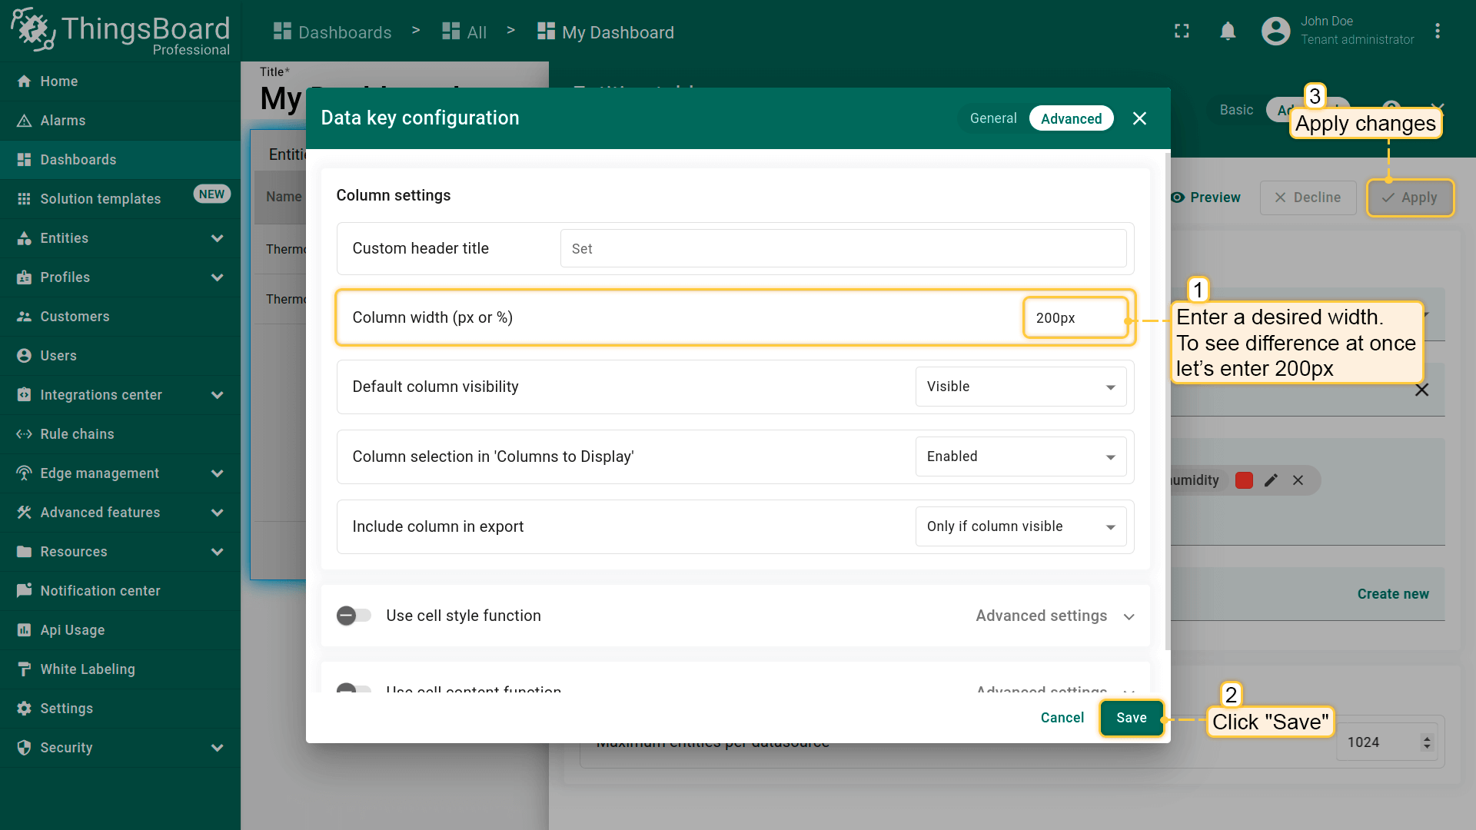This screenshot has height=830, width=1476.
Task: Click the notifications bell icon
Action: (1228, 32)
